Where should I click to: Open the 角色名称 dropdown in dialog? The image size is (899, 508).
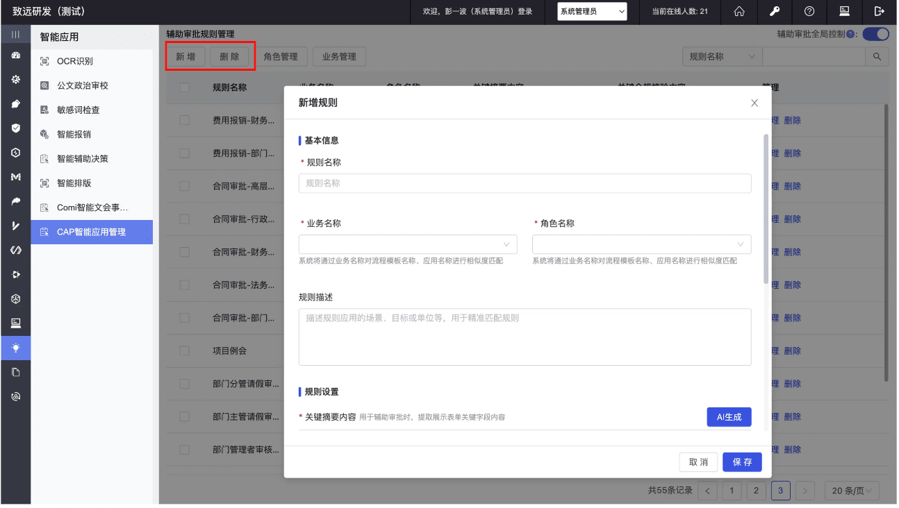642,244
